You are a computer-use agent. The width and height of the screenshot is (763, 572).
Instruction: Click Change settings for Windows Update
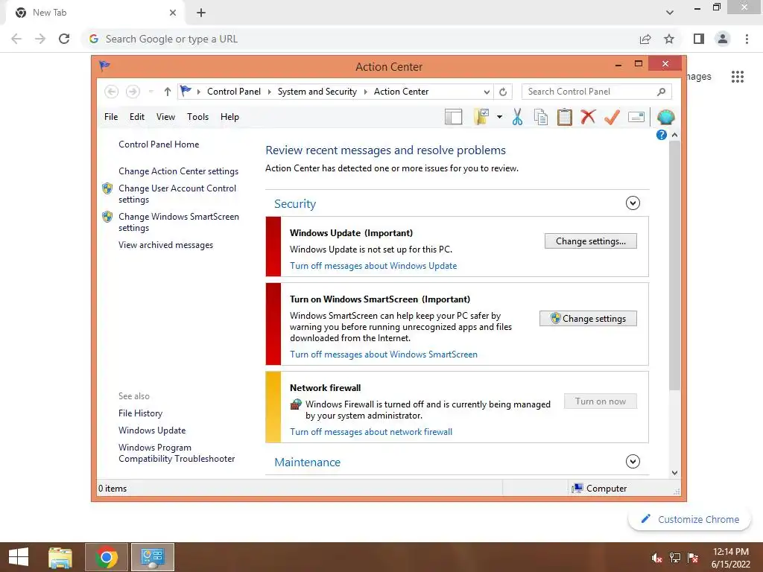590,241
